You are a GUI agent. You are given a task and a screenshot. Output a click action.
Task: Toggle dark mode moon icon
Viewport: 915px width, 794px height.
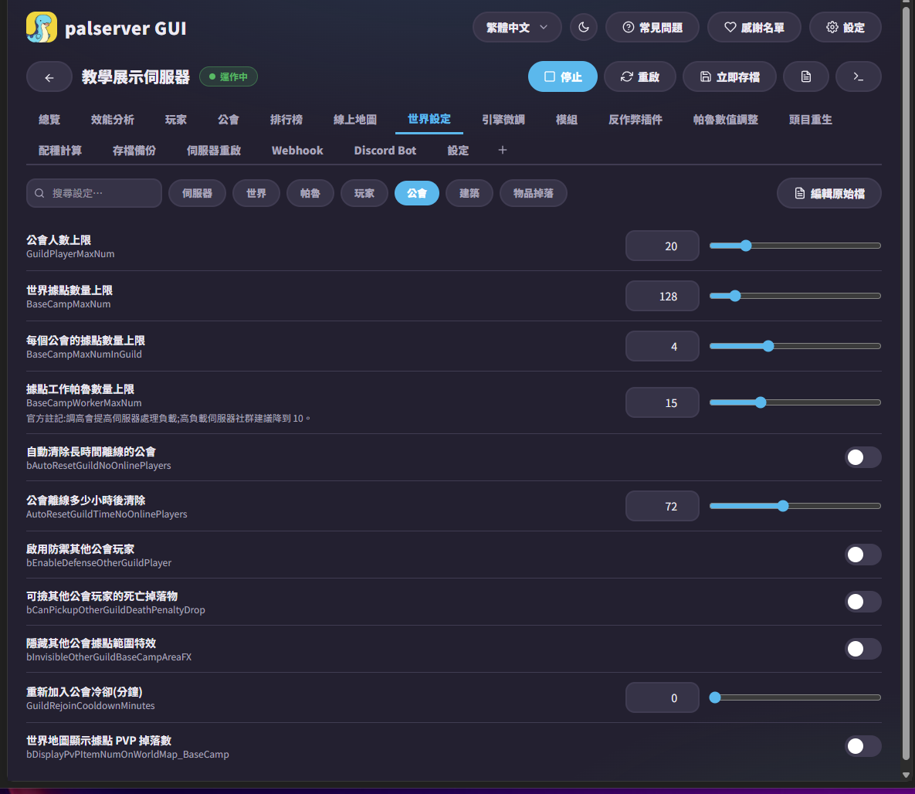[x=584, y=28]
